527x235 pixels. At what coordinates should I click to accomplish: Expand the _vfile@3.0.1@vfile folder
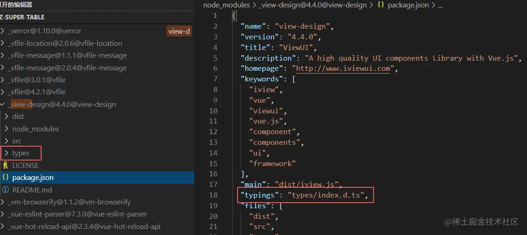pos(2,80)
